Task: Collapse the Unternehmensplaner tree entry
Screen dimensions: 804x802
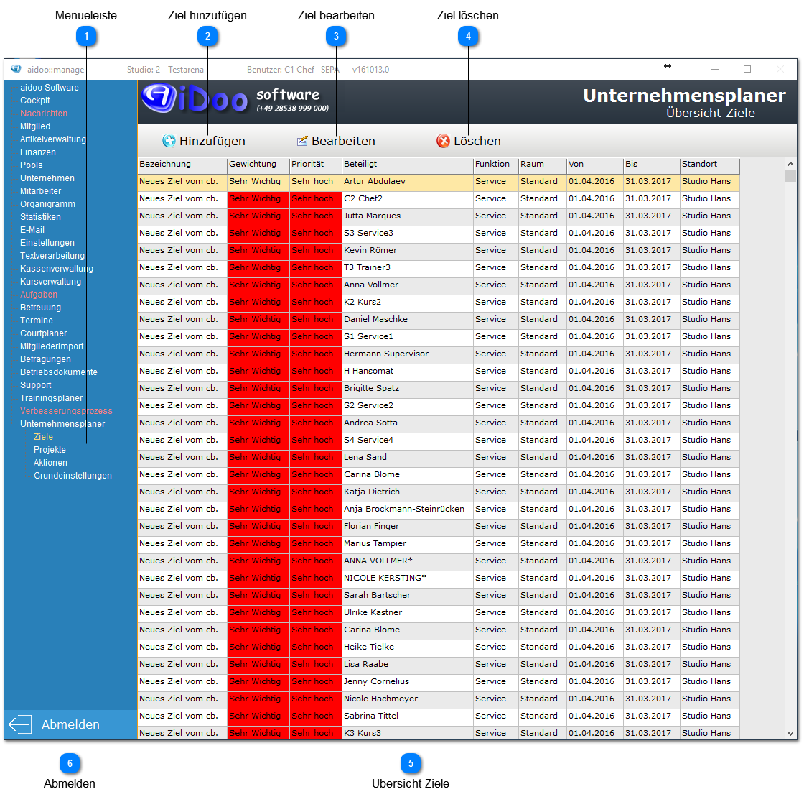Action: click(62, 423)
